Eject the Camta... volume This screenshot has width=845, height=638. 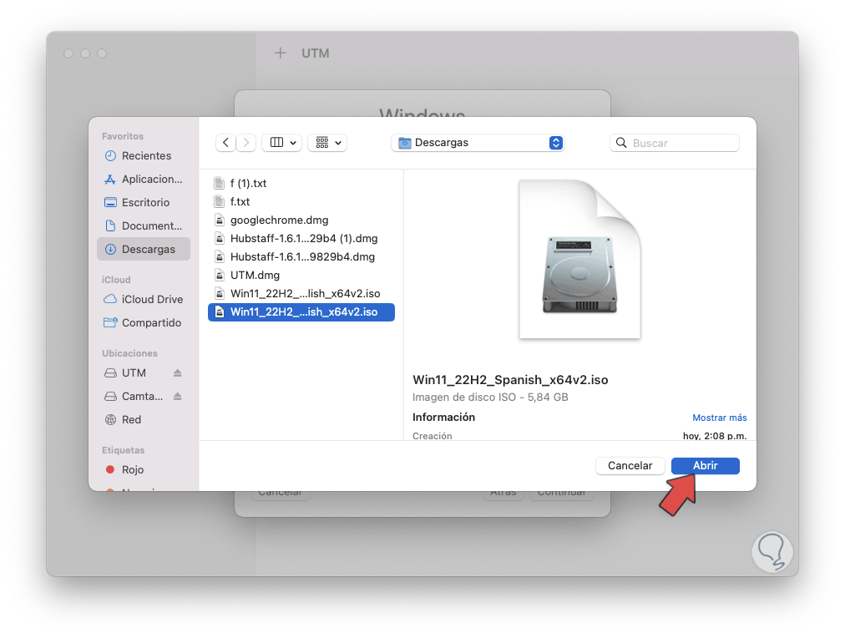pos(178,396)
